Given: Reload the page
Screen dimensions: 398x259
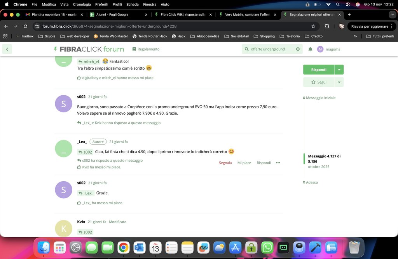Looking at the screenshot, I should (25, 26).
